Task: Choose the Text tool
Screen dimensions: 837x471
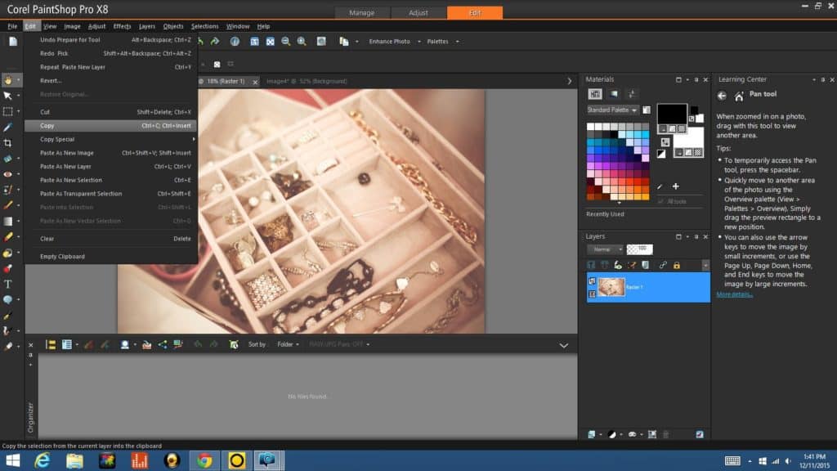Action: click(8, 284)
